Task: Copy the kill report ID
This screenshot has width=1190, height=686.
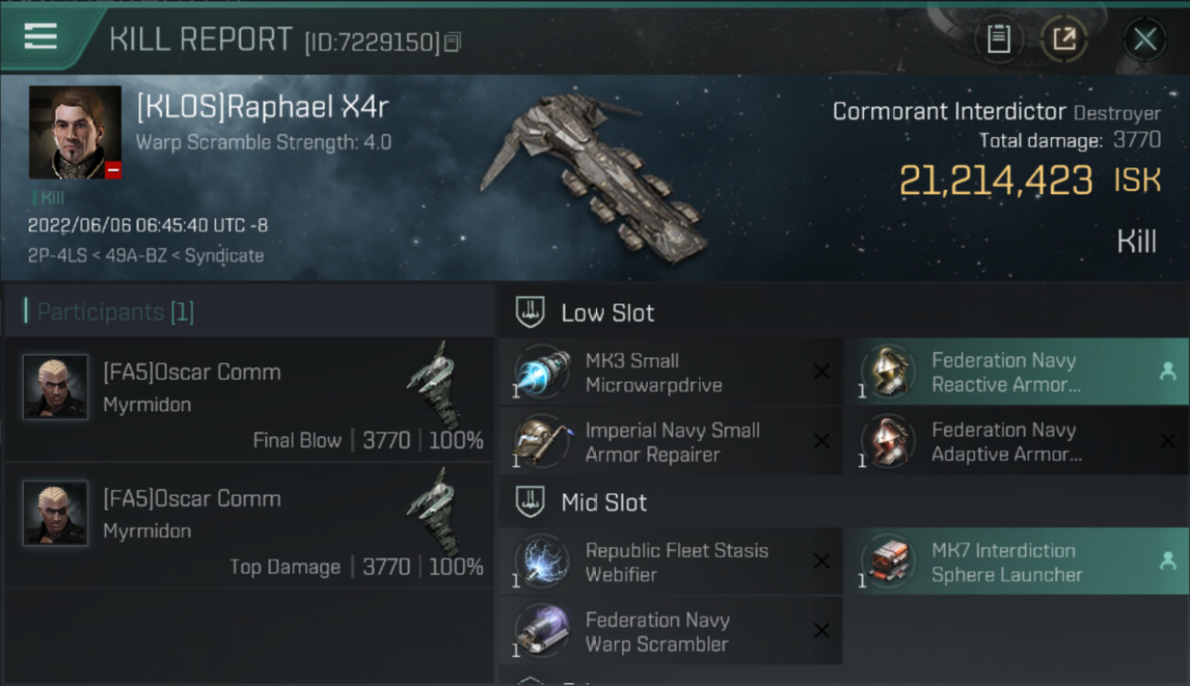Action: (453, 42)
